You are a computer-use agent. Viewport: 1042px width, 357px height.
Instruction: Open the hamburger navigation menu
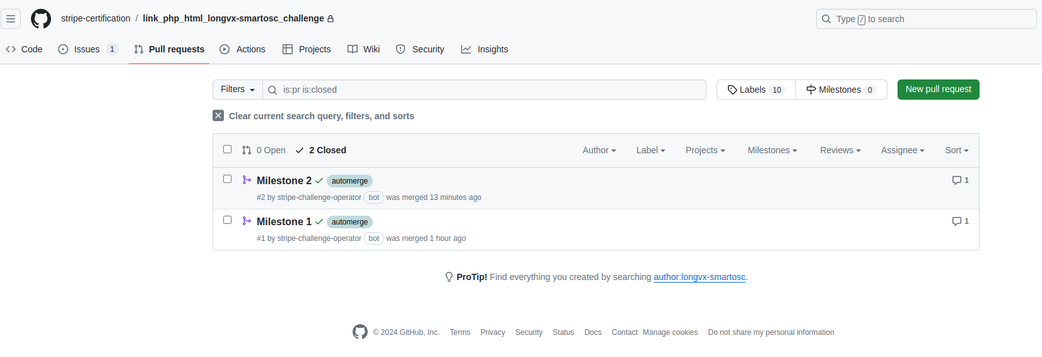click(x=11, y=19)
